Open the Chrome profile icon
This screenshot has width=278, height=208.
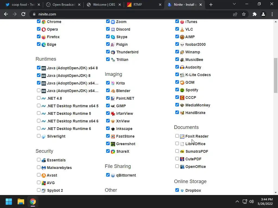(x=263, y=14)
